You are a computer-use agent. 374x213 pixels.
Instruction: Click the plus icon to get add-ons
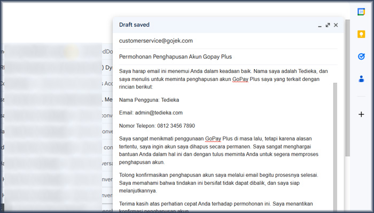pyautogui.click(x=361, y=114)
